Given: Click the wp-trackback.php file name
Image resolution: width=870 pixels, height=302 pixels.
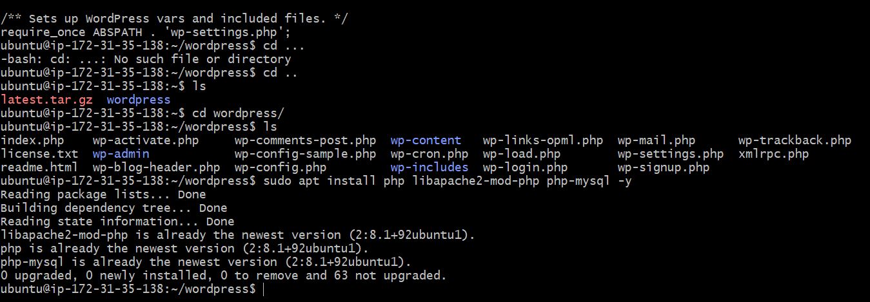Looking at the screenshot, I should tap(795, 140).
